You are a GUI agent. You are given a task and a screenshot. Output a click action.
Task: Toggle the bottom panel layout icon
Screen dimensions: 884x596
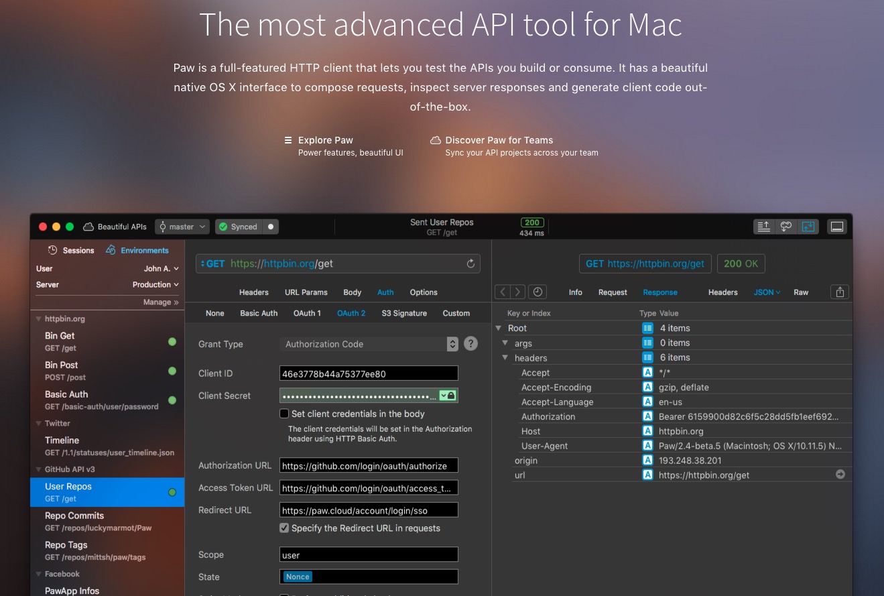point(836,227)
